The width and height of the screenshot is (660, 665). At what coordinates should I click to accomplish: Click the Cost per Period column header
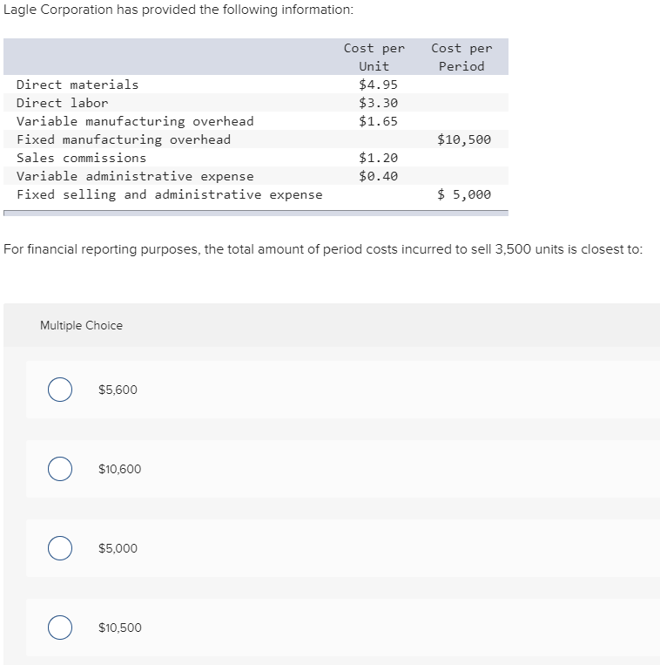coord(461,57)
